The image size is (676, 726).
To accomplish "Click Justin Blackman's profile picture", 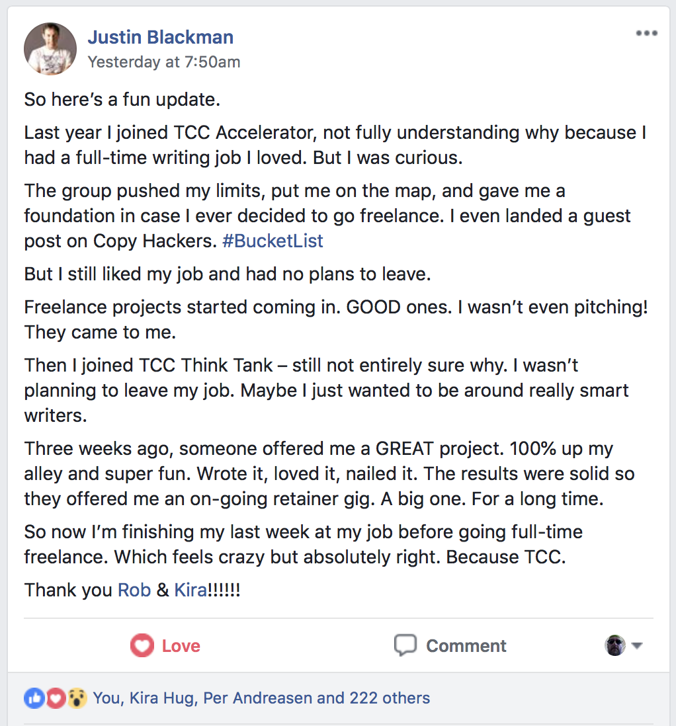I will [50, 49].
